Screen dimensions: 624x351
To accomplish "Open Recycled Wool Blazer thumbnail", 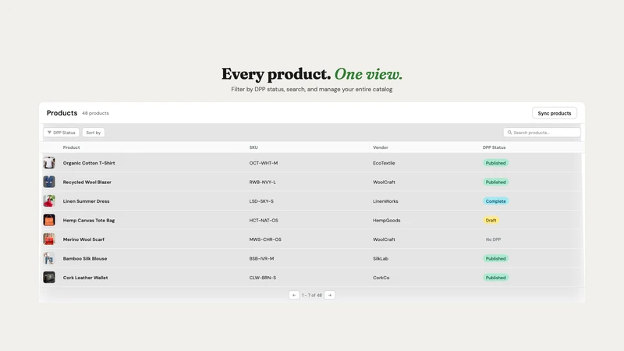I will coord(49,182).
